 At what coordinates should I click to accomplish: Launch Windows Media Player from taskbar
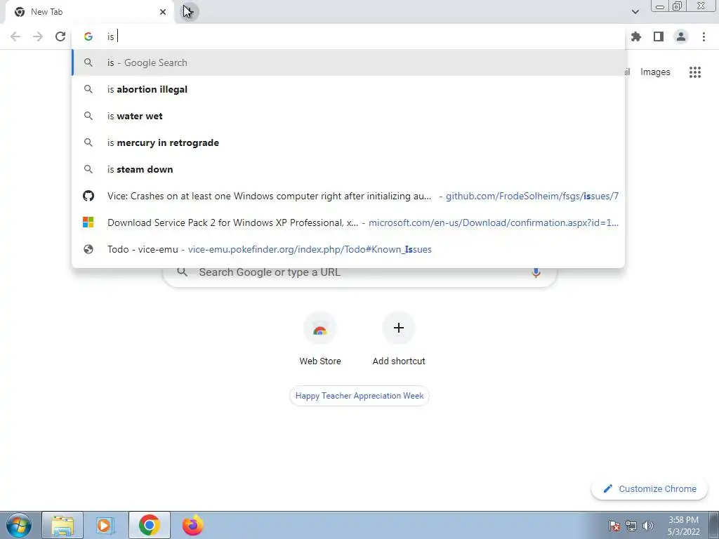(105, 525)
